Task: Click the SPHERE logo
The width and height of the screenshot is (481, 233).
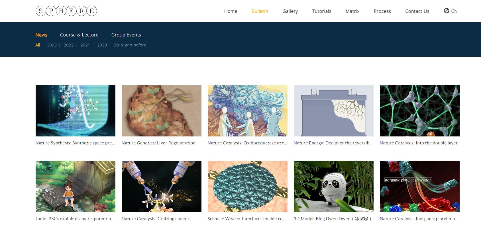Action: [66, 11]
